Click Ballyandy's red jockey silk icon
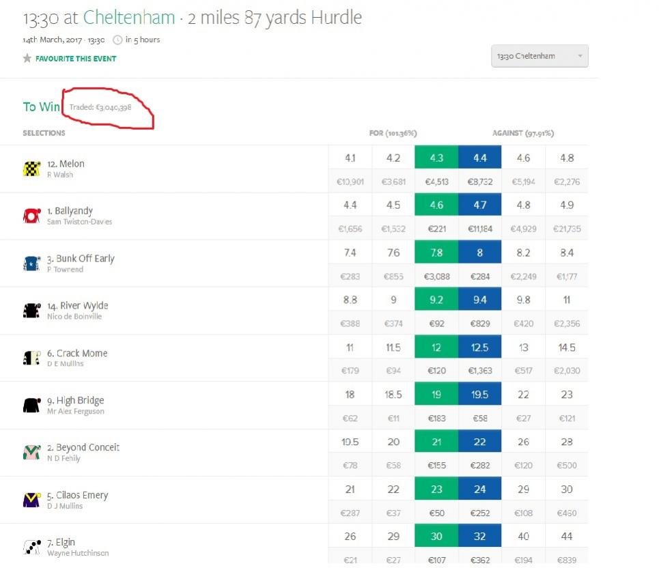This screenshot has height=568, width=659. [x=32, y=216]
